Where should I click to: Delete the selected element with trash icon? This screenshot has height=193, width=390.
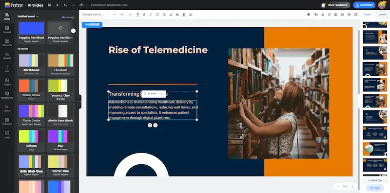pyautogui.click(x=356, y=15)
